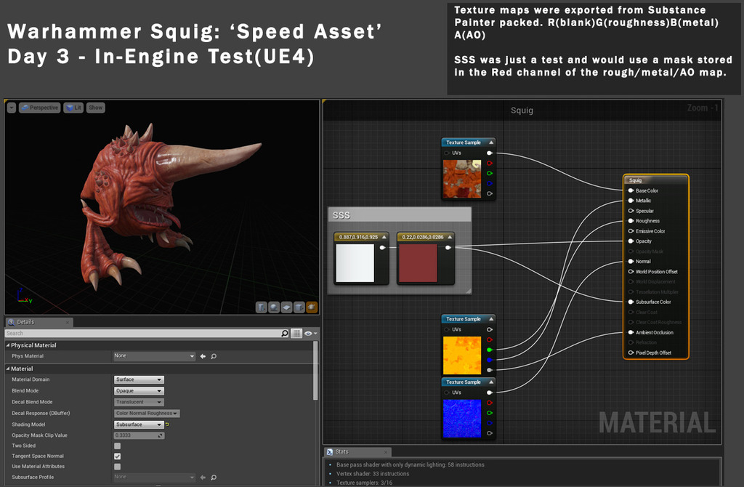The height and width of the screenshot is (487, 744).
Task: Click the use-selected arrow beside Subsurface Profile
Action: click(x=203, y=477)
